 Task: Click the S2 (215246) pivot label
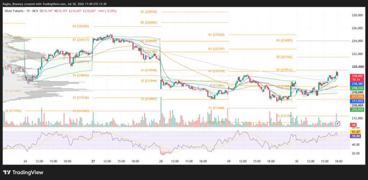click(x=81, y=97)
